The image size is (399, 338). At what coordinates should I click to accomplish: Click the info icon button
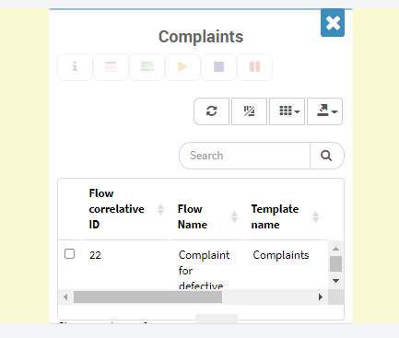[x=75, y=67]
